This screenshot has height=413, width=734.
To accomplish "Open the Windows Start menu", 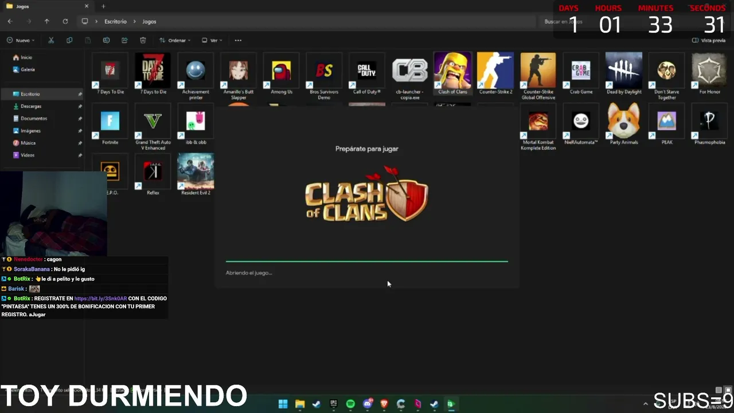I will click(x=283, y=404).
